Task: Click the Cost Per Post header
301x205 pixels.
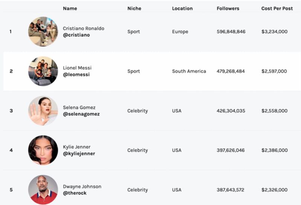Action: pyautogui.click(x=277, y=8)
